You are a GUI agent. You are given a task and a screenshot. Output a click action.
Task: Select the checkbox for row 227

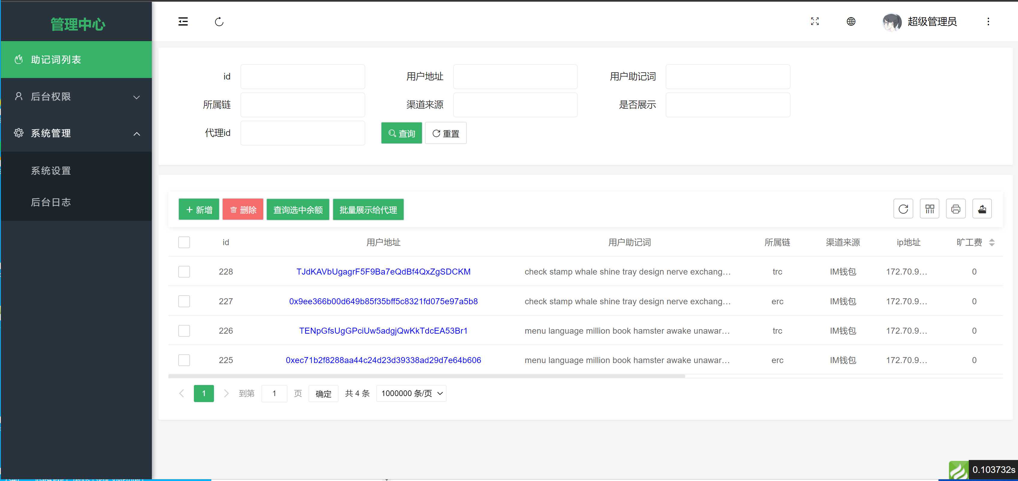[184, 301]
